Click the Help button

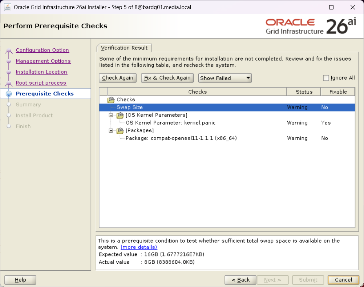[20, 280]
